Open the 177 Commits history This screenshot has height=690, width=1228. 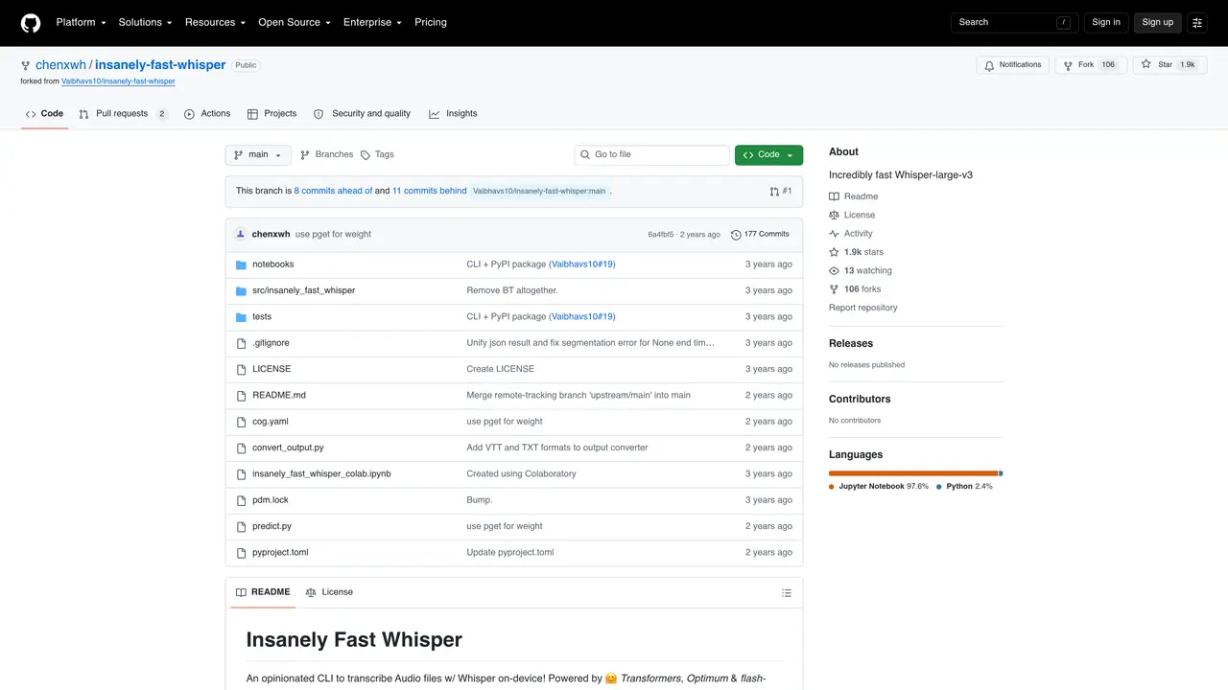tap(760, 234)
